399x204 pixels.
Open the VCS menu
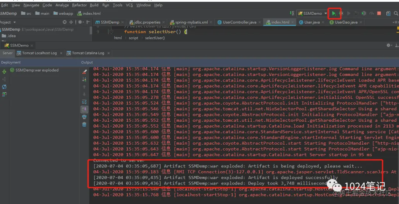130,5
